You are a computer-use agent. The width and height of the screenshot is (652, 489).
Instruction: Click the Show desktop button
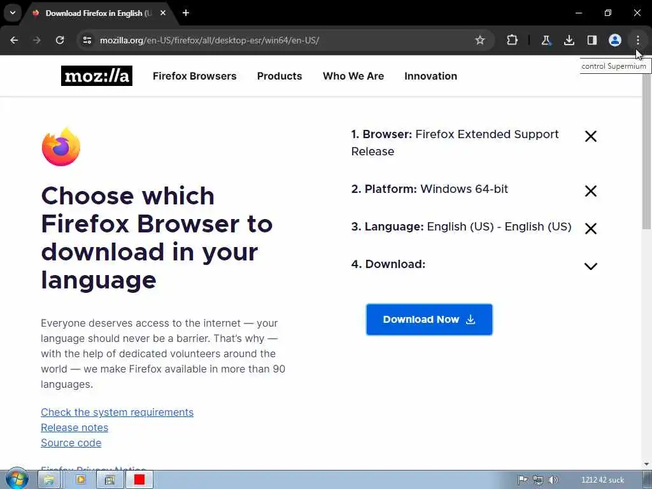648,480
